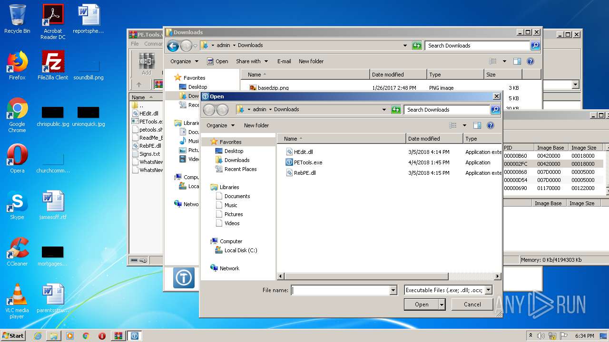Click help icon in Open dialog
609x342 pixels.
491,125
